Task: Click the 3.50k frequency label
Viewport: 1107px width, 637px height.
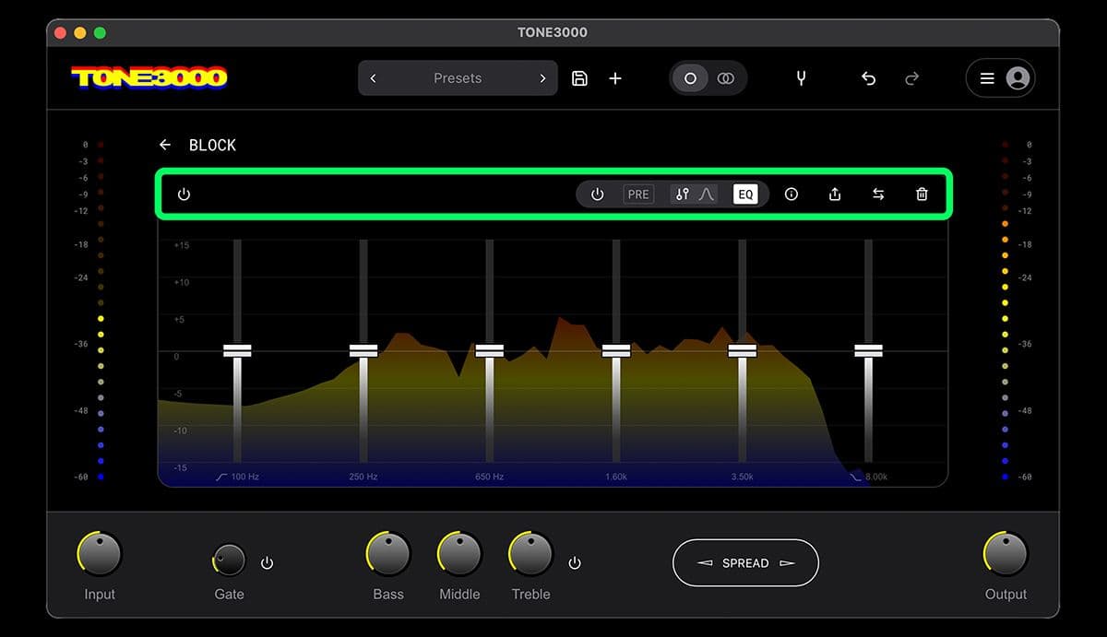Action: 742,477
